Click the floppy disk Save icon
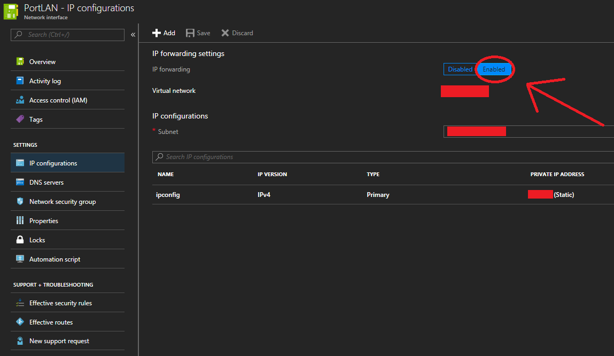The height and width of the screenshot is (356, 614). [190, 33]
